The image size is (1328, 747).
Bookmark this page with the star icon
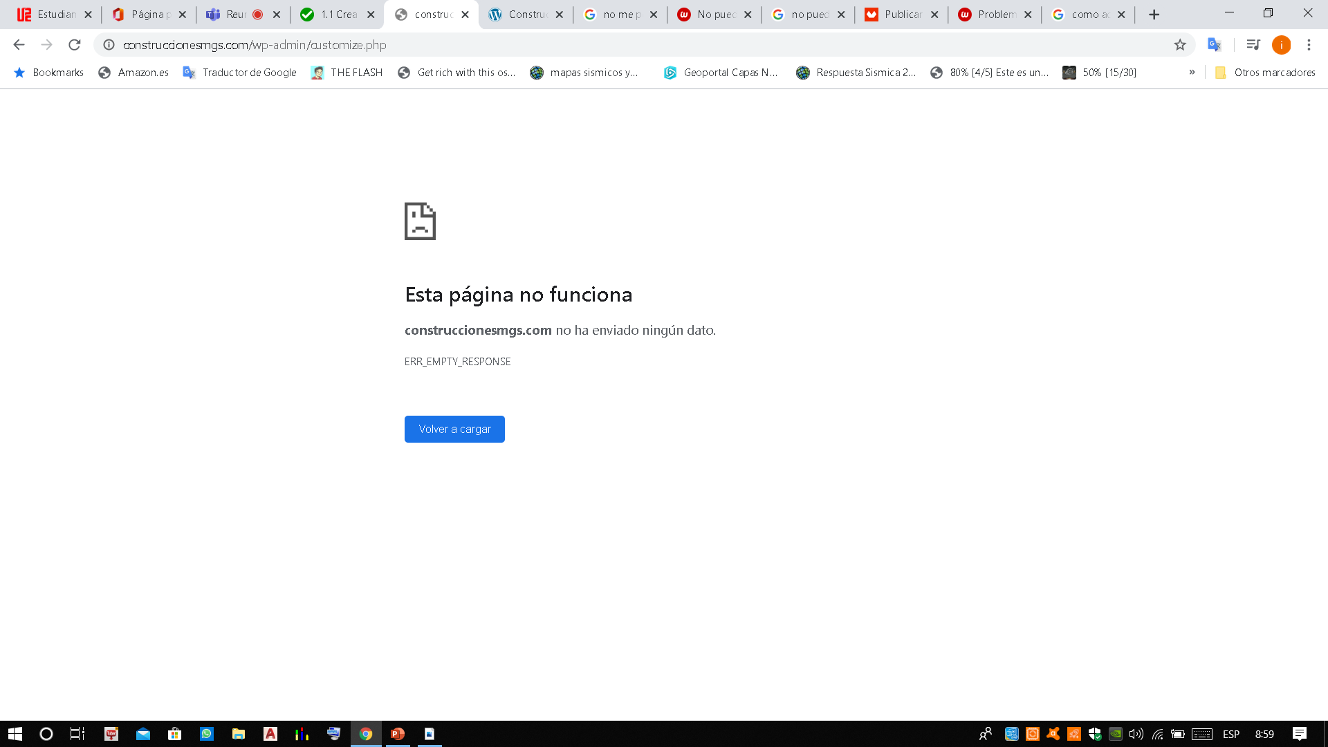click(x=1180, y=45)
